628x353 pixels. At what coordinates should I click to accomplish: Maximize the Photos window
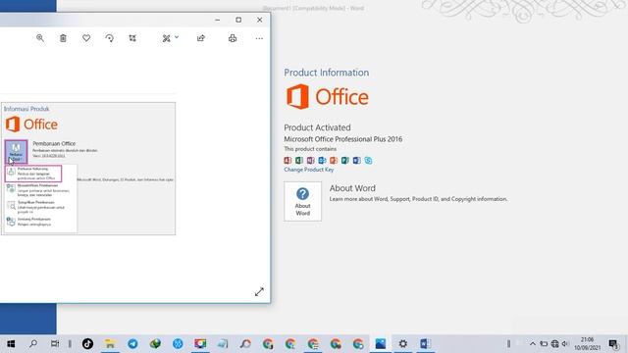(x=238, y=20)
